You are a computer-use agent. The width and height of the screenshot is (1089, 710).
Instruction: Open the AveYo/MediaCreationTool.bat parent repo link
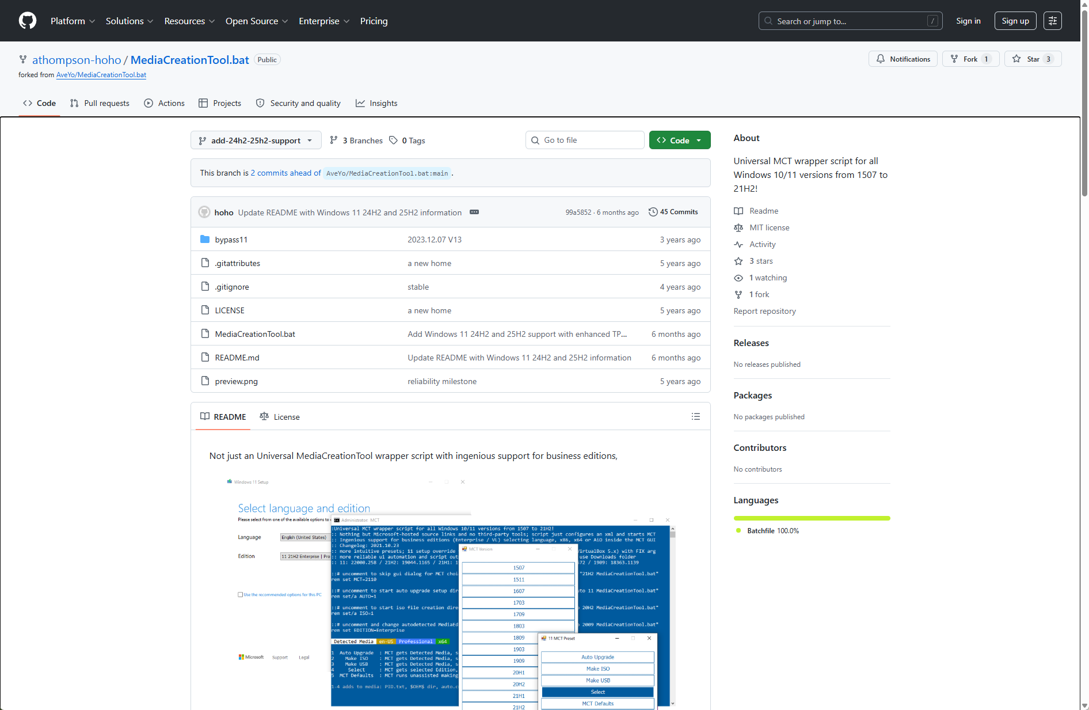101,75
